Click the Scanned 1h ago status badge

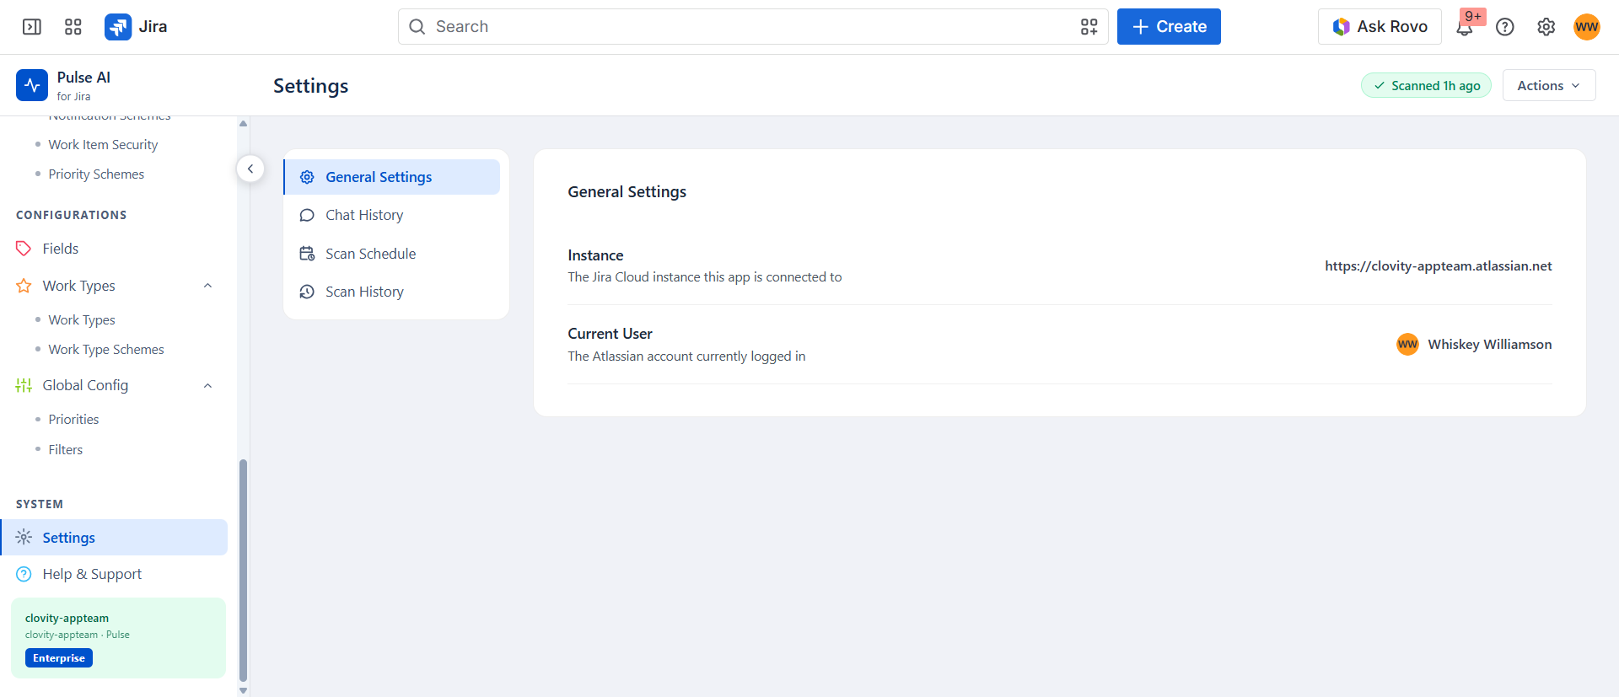coord(1426,85)
